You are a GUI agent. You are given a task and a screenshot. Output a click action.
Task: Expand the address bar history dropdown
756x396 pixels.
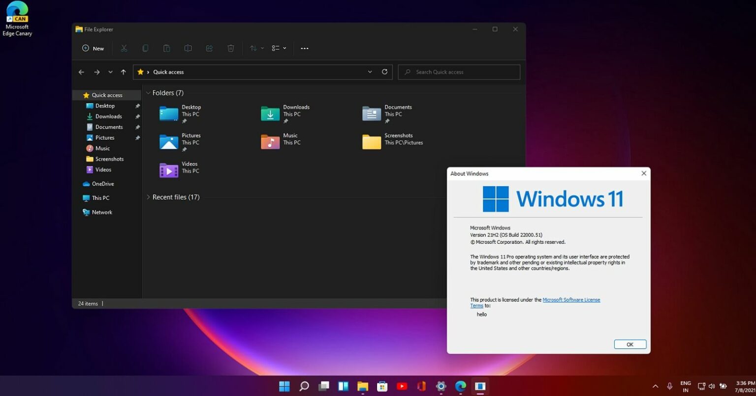point(370,72)
